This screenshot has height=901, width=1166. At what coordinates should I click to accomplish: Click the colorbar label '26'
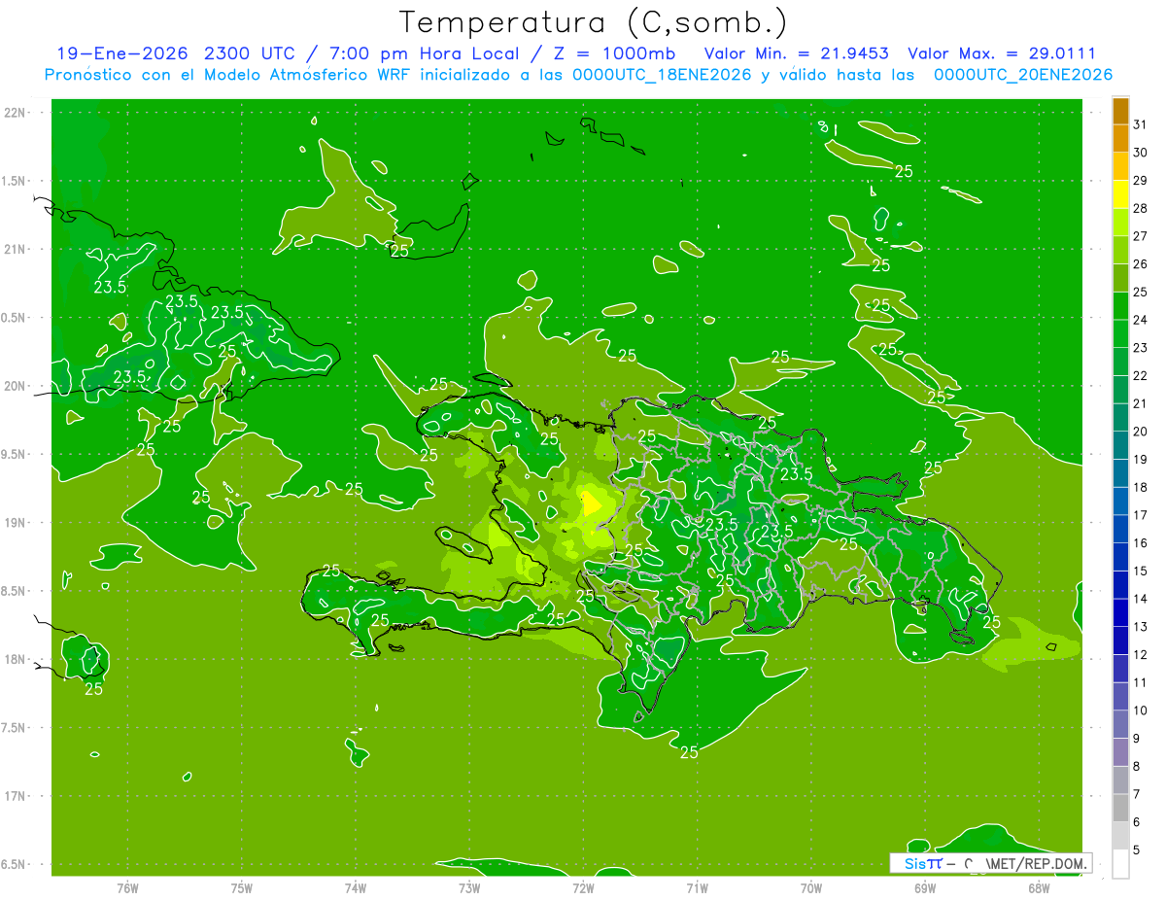1140,264
